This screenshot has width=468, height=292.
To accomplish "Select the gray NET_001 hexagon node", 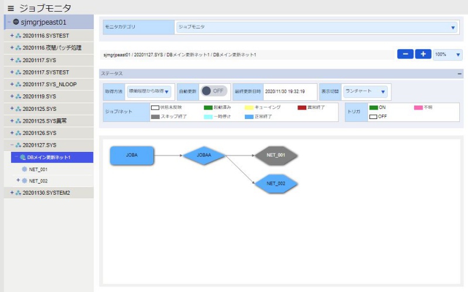I will 276,155.
